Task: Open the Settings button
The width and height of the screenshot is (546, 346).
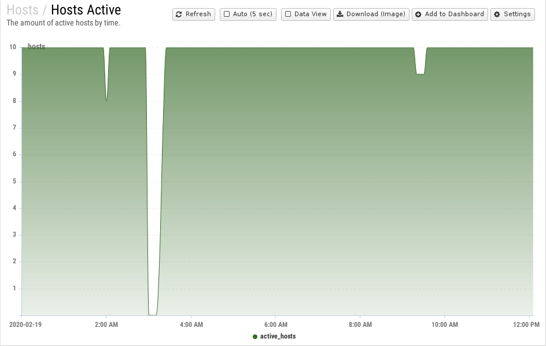Action: [512, 14]
